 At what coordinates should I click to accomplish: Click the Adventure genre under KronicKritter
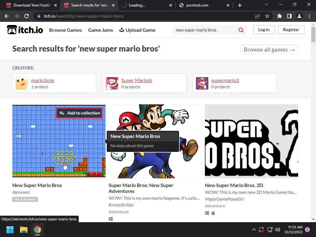click(118, 212)
